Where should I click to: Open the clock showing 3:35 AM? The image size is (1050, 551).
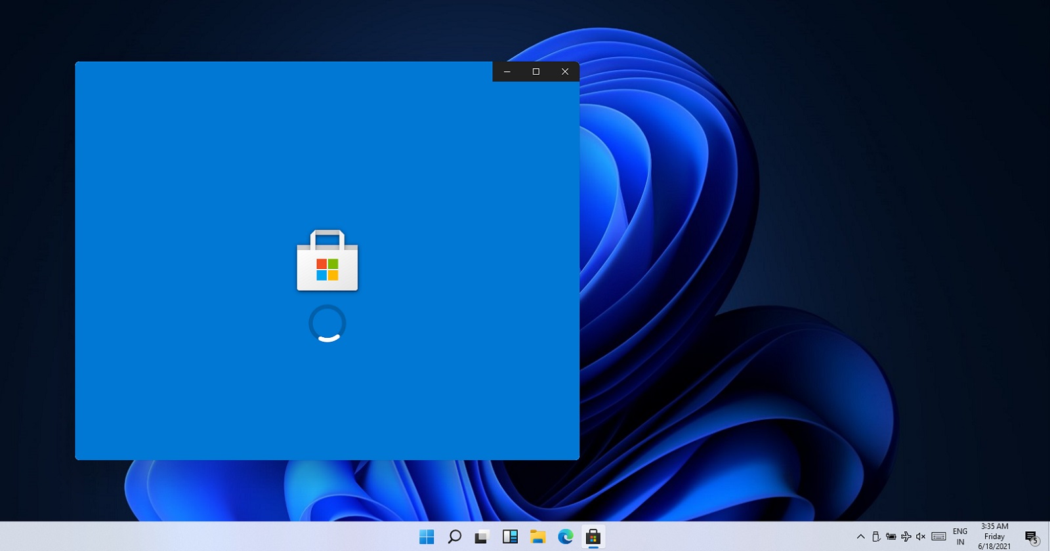click(994, 536)
